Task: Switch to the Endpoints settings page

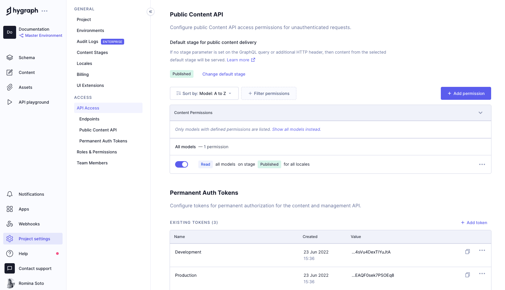Action: point(89,119)
